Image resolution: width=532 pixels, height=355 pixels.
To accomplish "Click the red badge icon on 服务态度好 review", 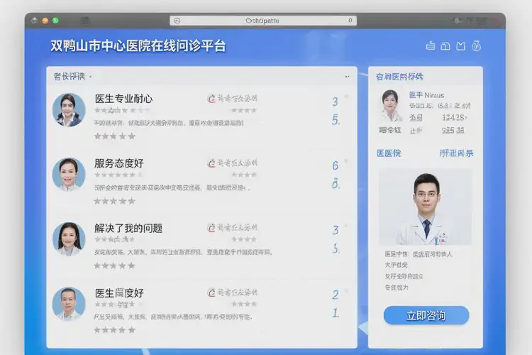I will [x=211, y=163].
